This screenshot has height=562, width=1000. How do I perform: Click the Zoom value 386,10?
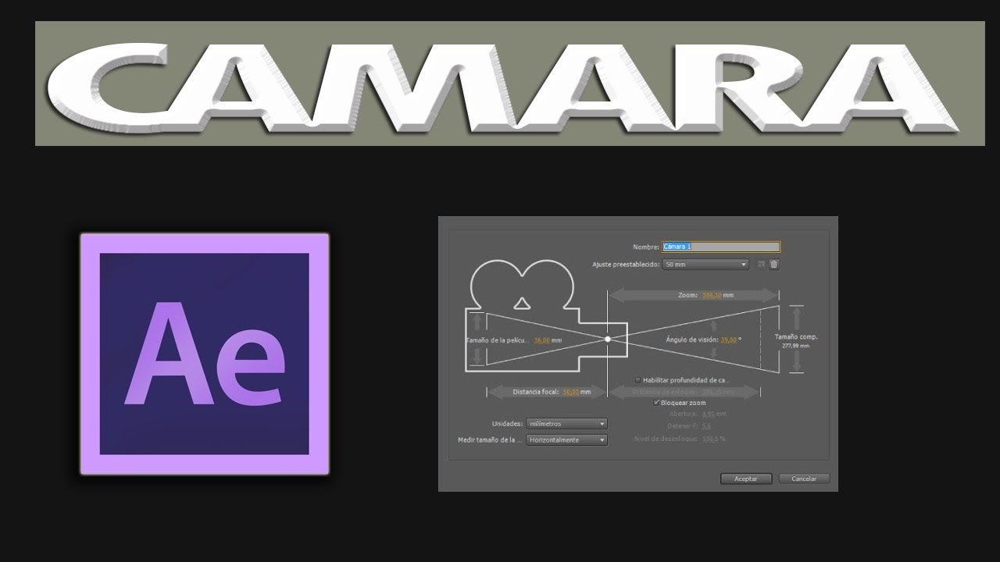click(711, 295)
